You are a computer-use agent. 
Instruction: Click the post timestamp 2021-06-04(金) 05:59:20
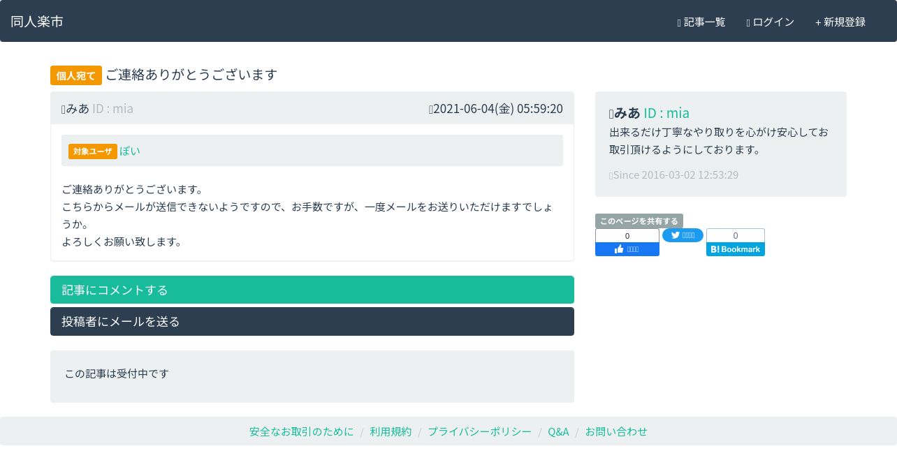pos(496,108)
